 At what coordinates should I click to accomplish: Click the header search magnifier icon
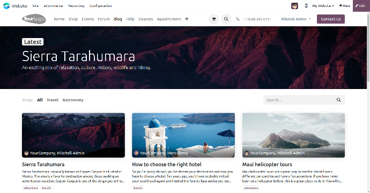226,19
